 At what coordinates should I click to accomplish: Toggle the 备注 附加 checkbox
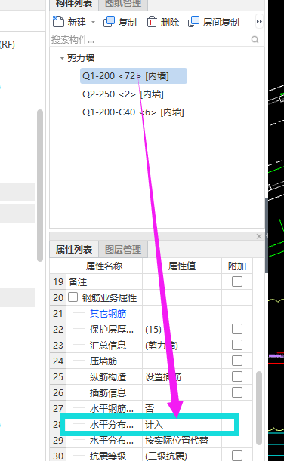237,281
